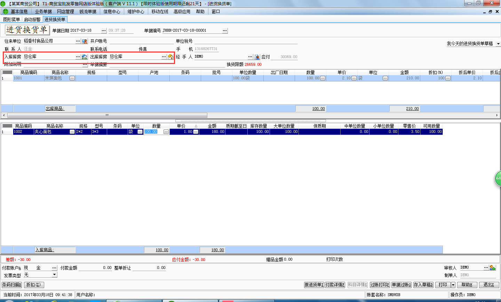The width and height of the screenshot is (501, 302).
Task: Click the 单据过账 button
Action: click(x=401, y=285)
